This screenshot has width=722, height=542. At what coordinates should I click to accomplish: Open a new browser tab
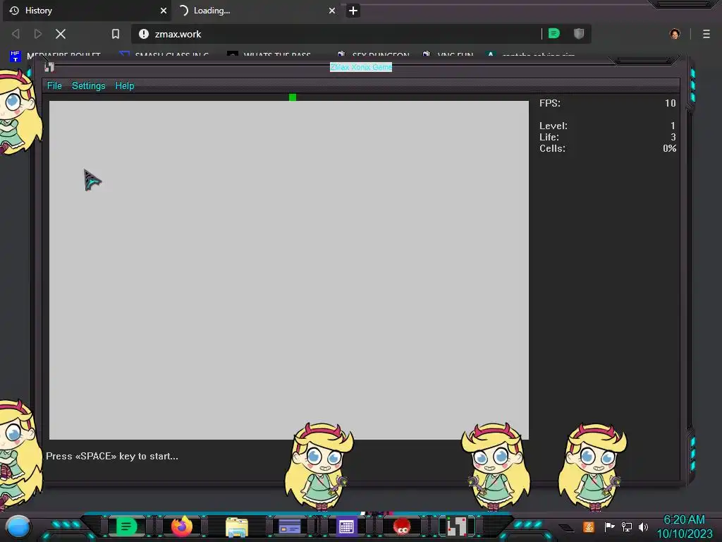(353, 11)
